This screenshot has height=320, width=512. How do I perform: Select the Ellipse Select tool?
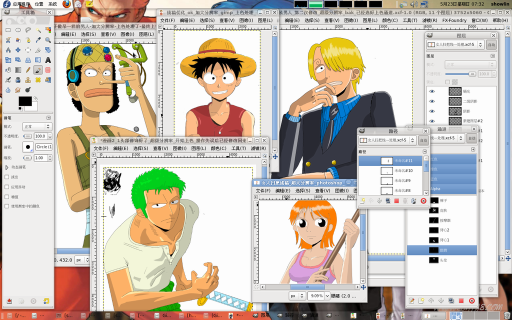[18, 30]
